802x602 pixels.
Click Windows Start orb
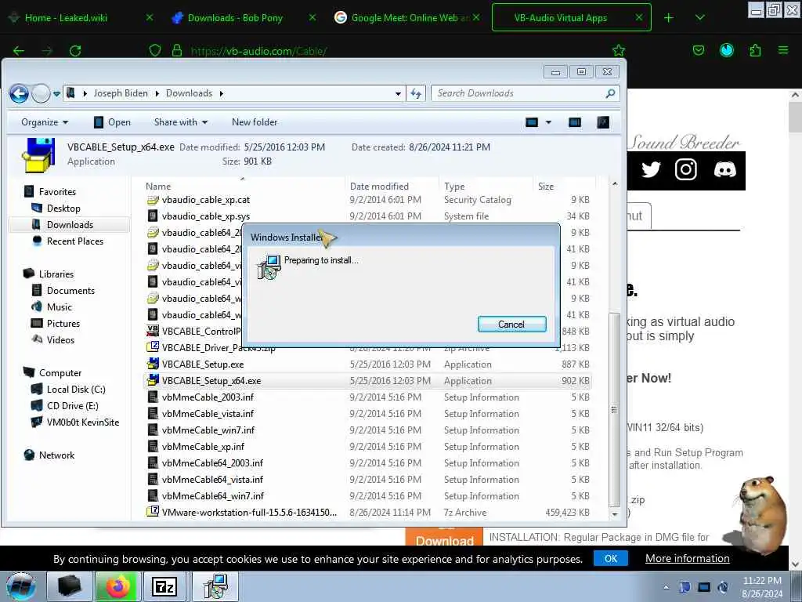click(x=20, y=586)
